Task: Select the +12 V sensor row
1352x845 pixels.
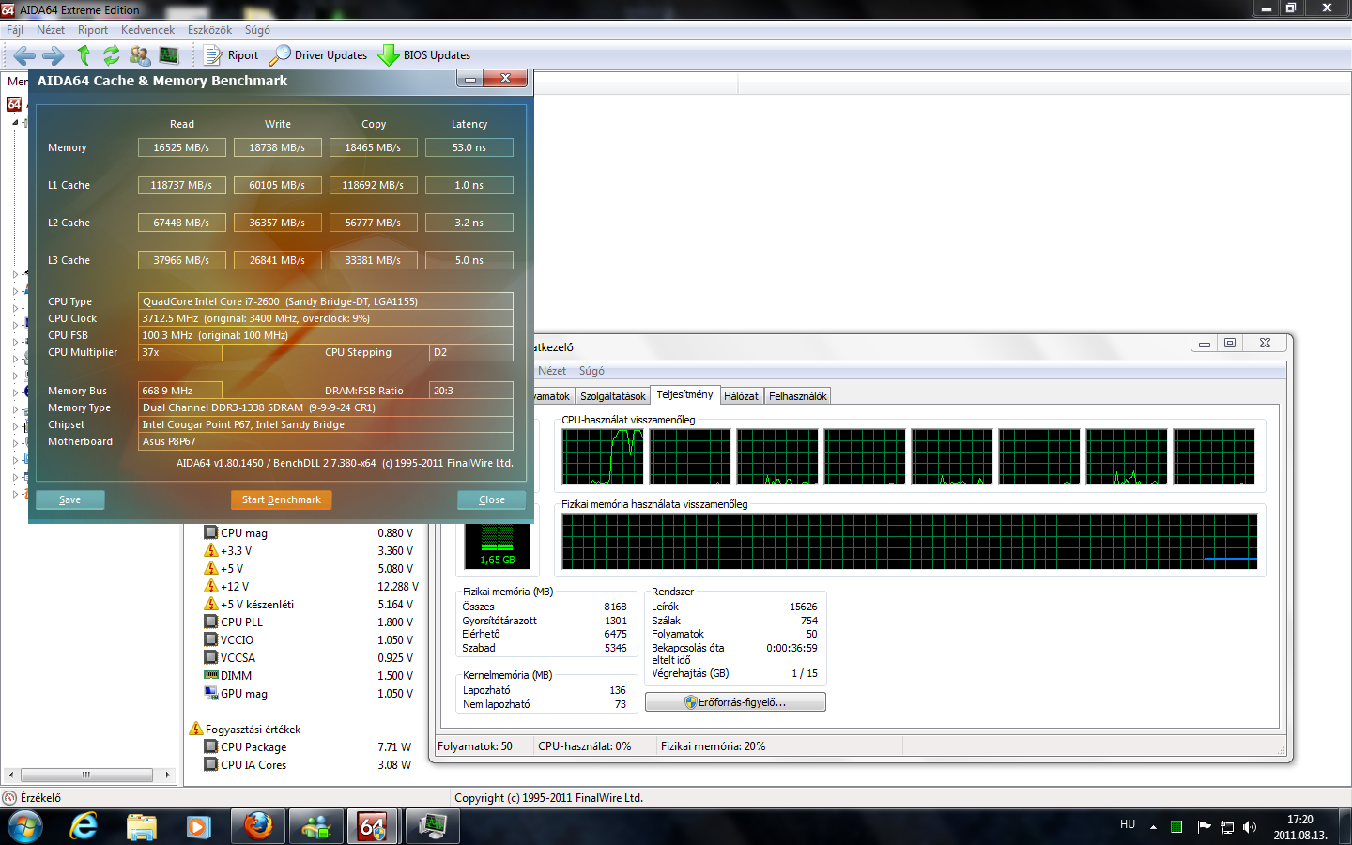Action: (311, 587)
